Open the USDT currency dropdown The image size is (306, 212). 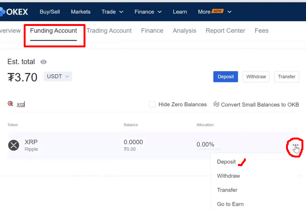(x=58, y=76)
